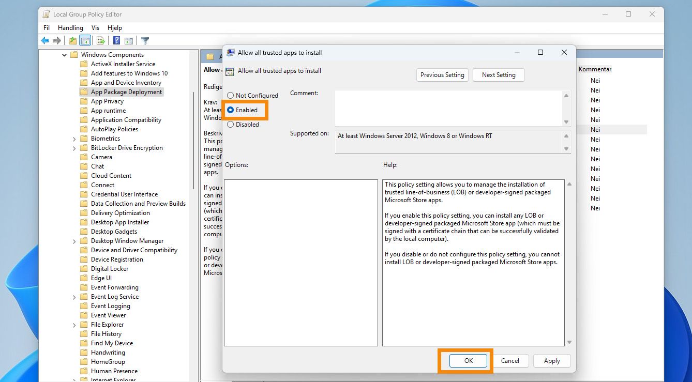Click the folder icon beside Digital Locker
Image resolution: width=692 pixels, height=382 pixels.
(x=84, y=269)
